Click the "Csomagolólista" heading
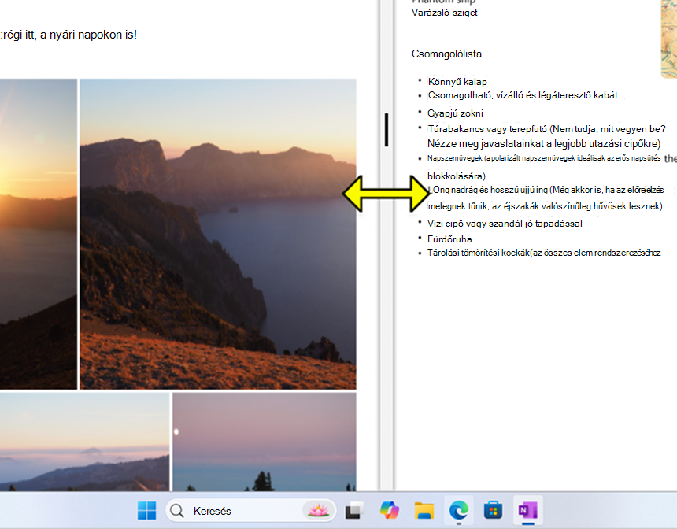Image resolution: width=677 pixels, height=529 pixels. [446, 54]
